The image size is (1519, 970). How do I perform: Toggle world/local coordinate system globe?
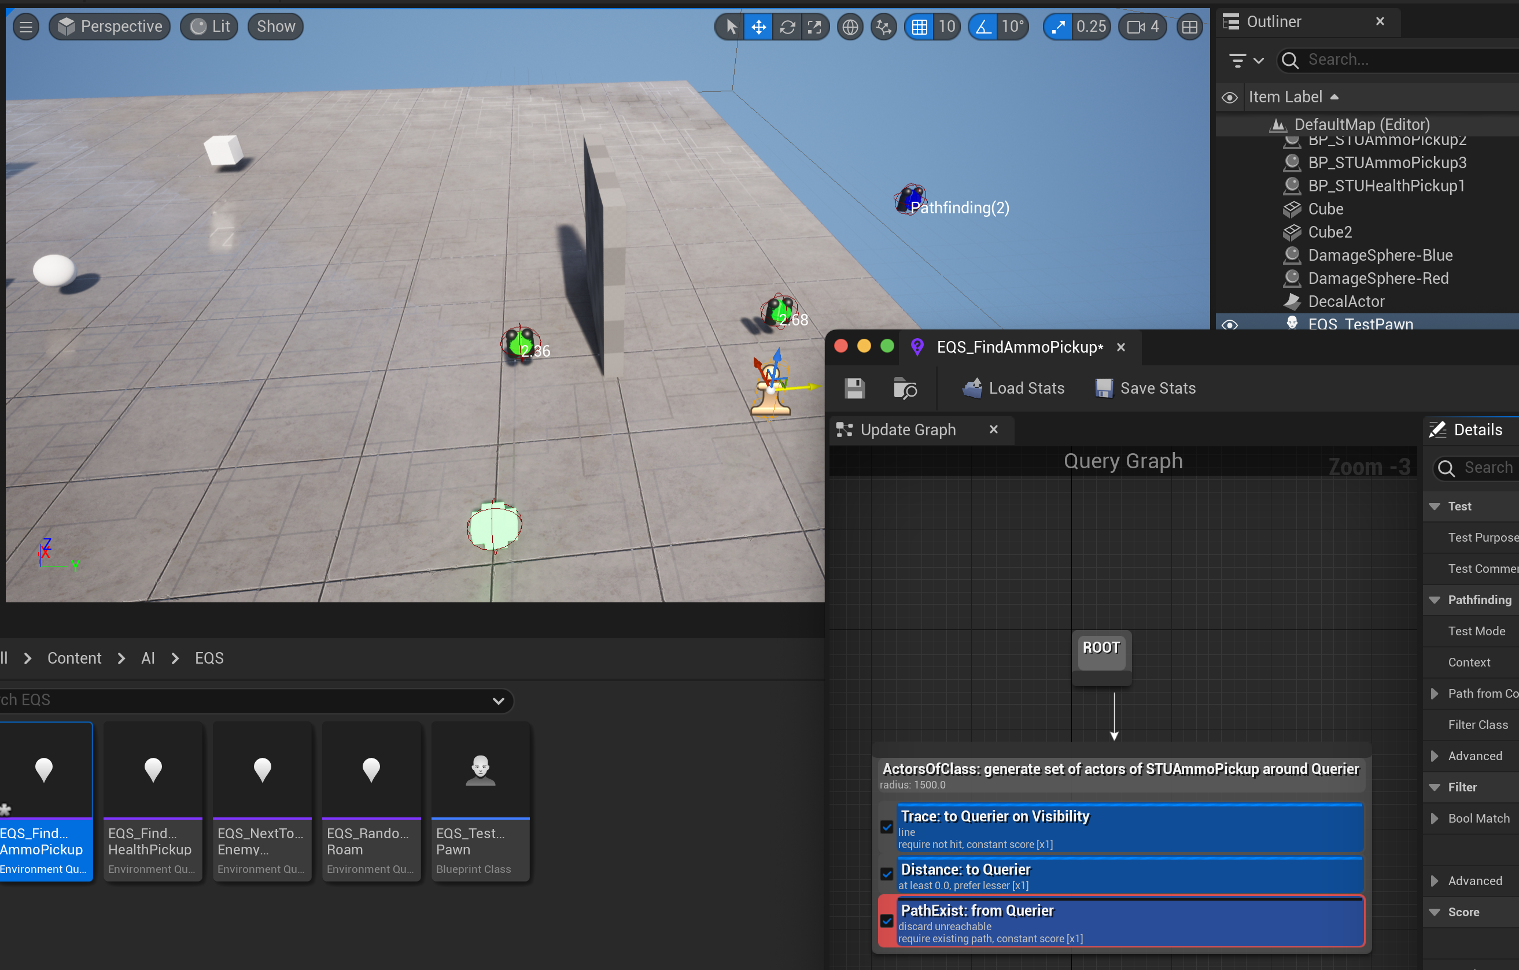click(850, 27)
